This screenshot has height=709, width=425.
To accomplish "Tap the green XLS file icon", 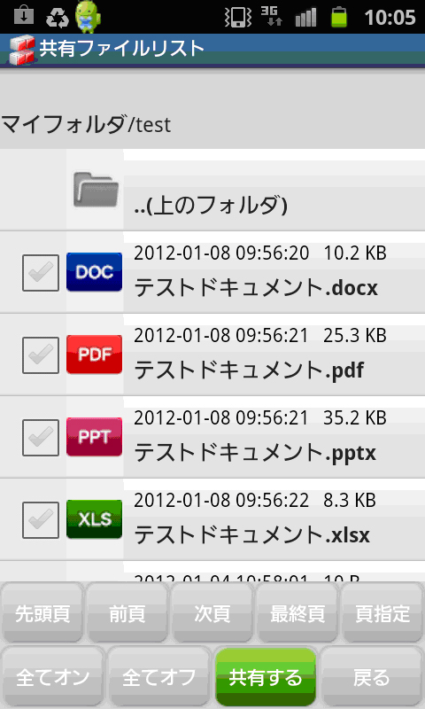I will pyautogui.click(x=95, y=519).
